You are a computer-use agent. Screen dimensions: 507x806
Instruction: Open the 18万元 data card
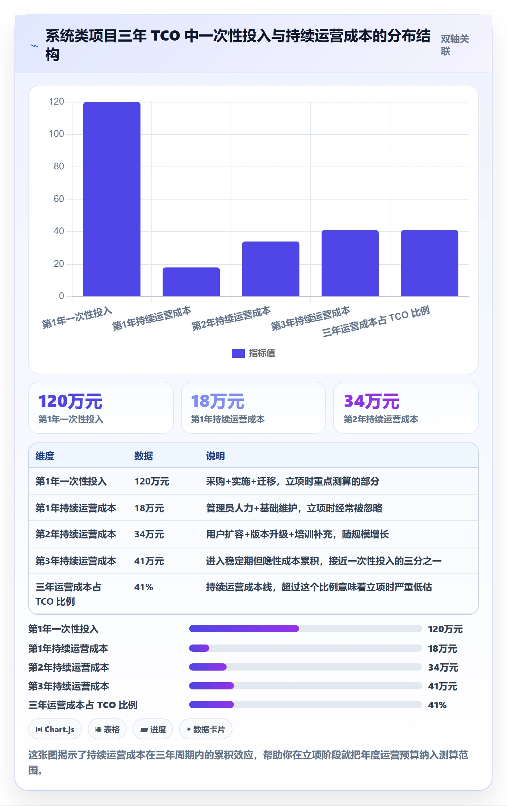click(x=253, y=408)
